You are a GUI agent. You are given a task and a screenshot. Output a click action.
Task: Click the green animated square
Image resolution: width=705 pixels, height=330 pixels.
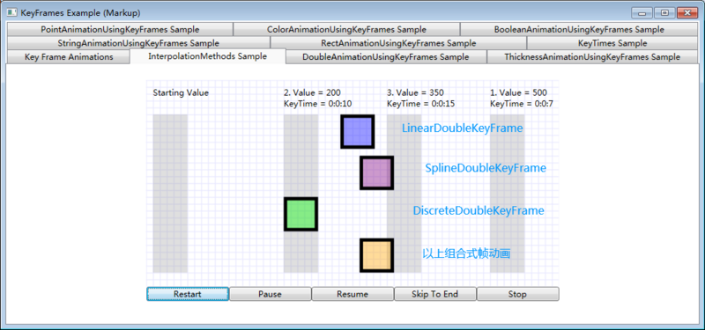[x=301, y=214]
